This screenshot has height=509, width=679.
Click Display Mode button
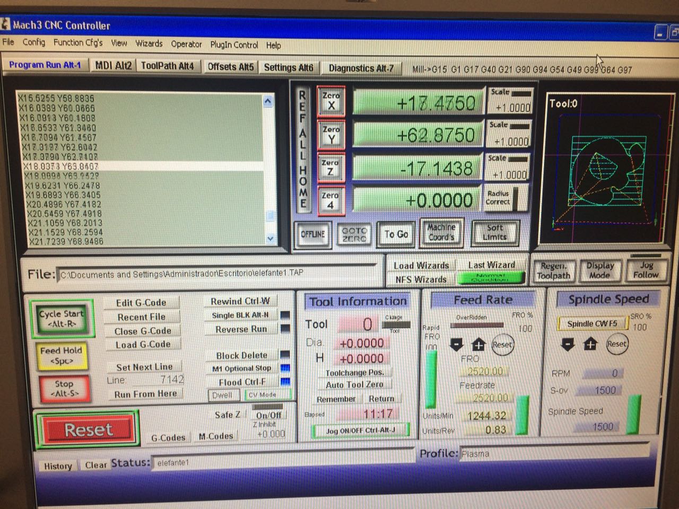click(599, 270)
